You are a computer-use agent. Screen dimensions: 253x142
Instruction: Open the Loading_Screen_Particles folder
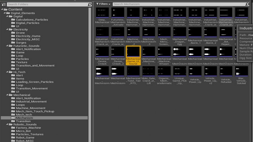pyautogui.click(x=34, y=82)
